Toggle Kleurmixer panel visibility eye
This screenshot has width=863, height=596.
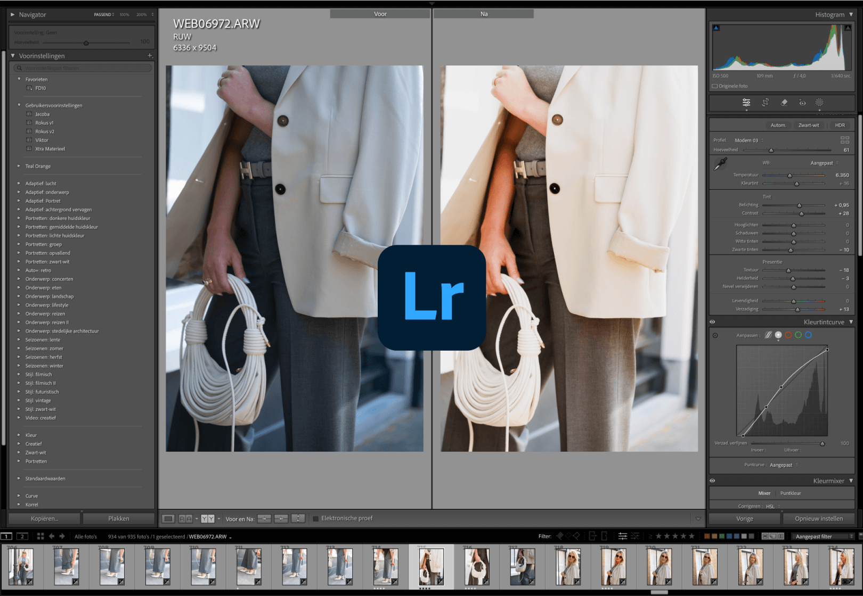(x=712, y=481)
